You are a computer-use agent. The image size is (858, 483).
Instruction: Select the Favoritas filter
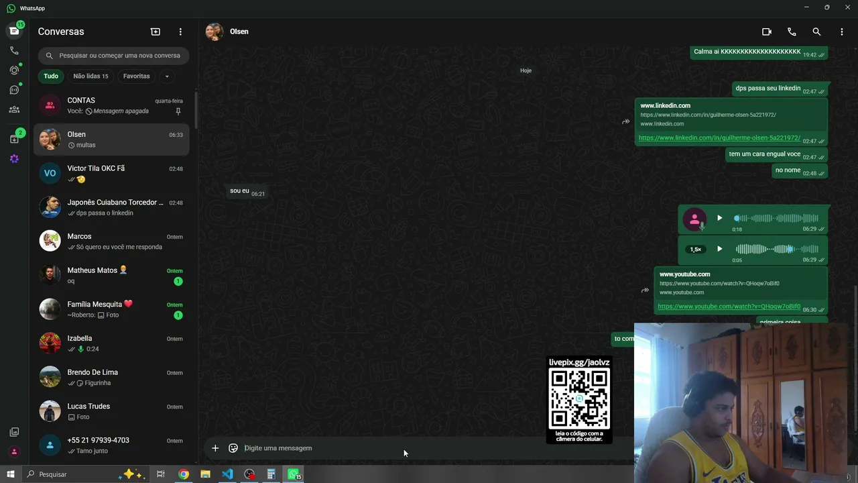click(137, 76)
